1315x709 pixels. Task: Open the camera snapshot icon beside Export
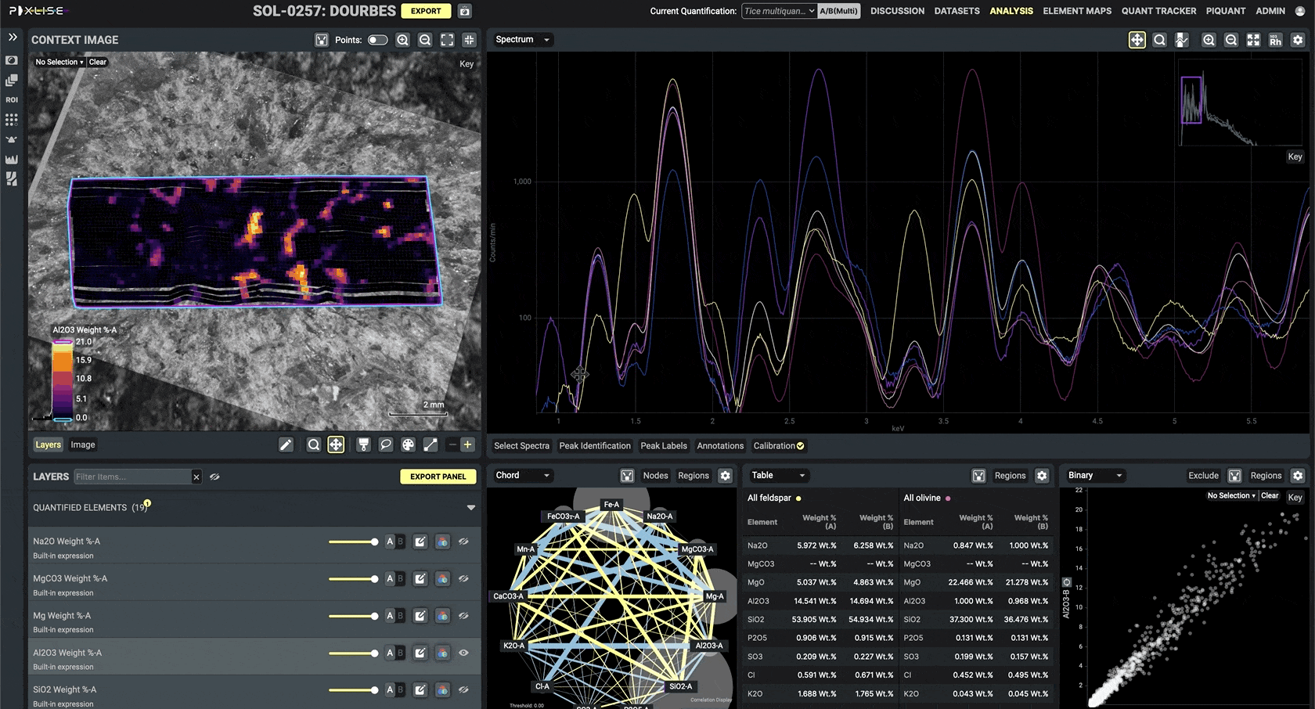click(x=464, y=11)
